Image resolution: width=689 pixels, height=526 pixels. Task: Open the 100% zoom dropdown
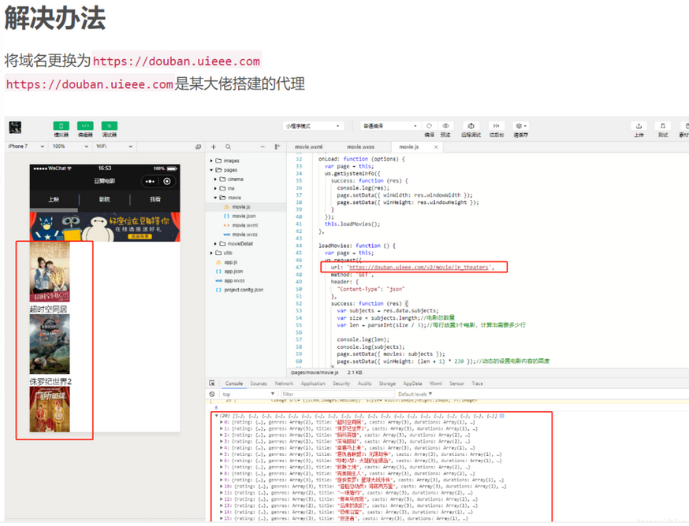click(x=70, y=146)
